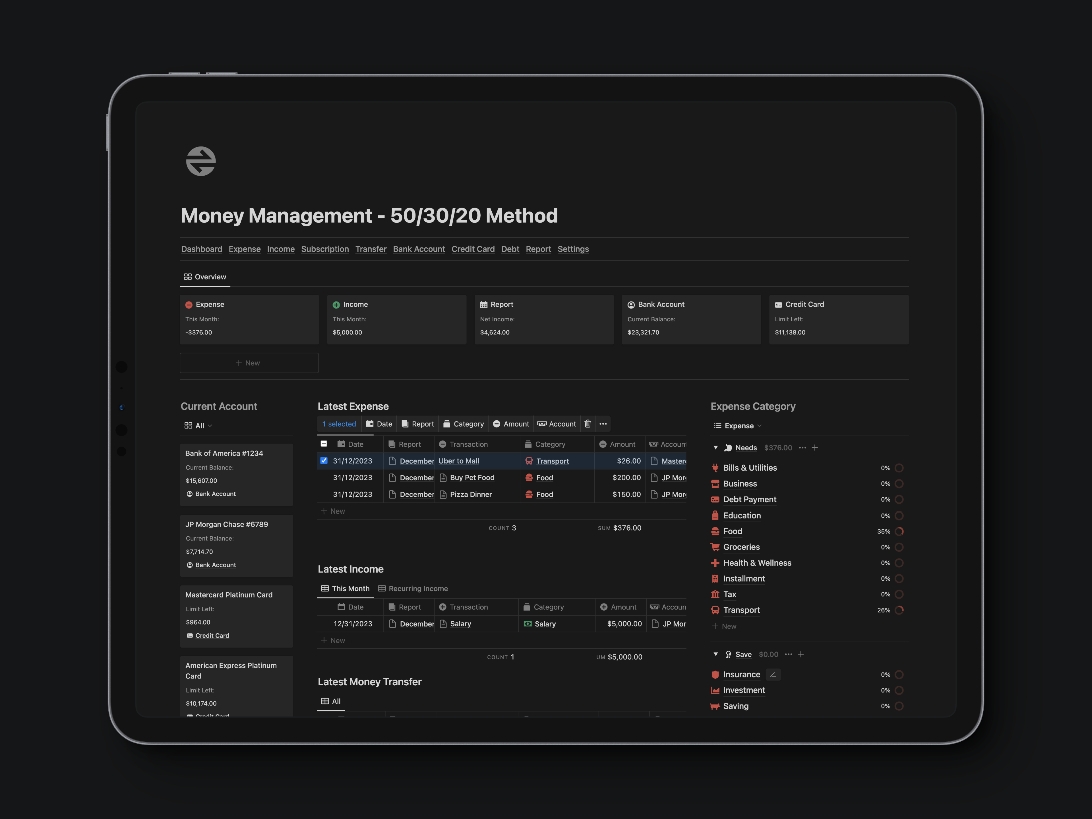
Task: Select All tab under Latest Money Transfer
Action: point(331,701)
